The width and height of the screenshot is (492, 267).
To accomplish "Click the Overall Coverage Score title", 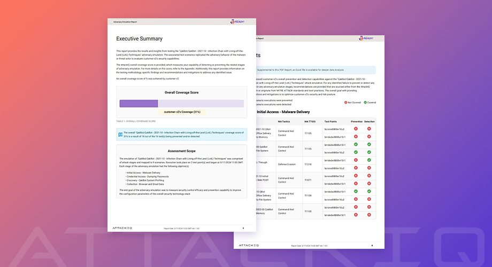I will coord(182,92).
